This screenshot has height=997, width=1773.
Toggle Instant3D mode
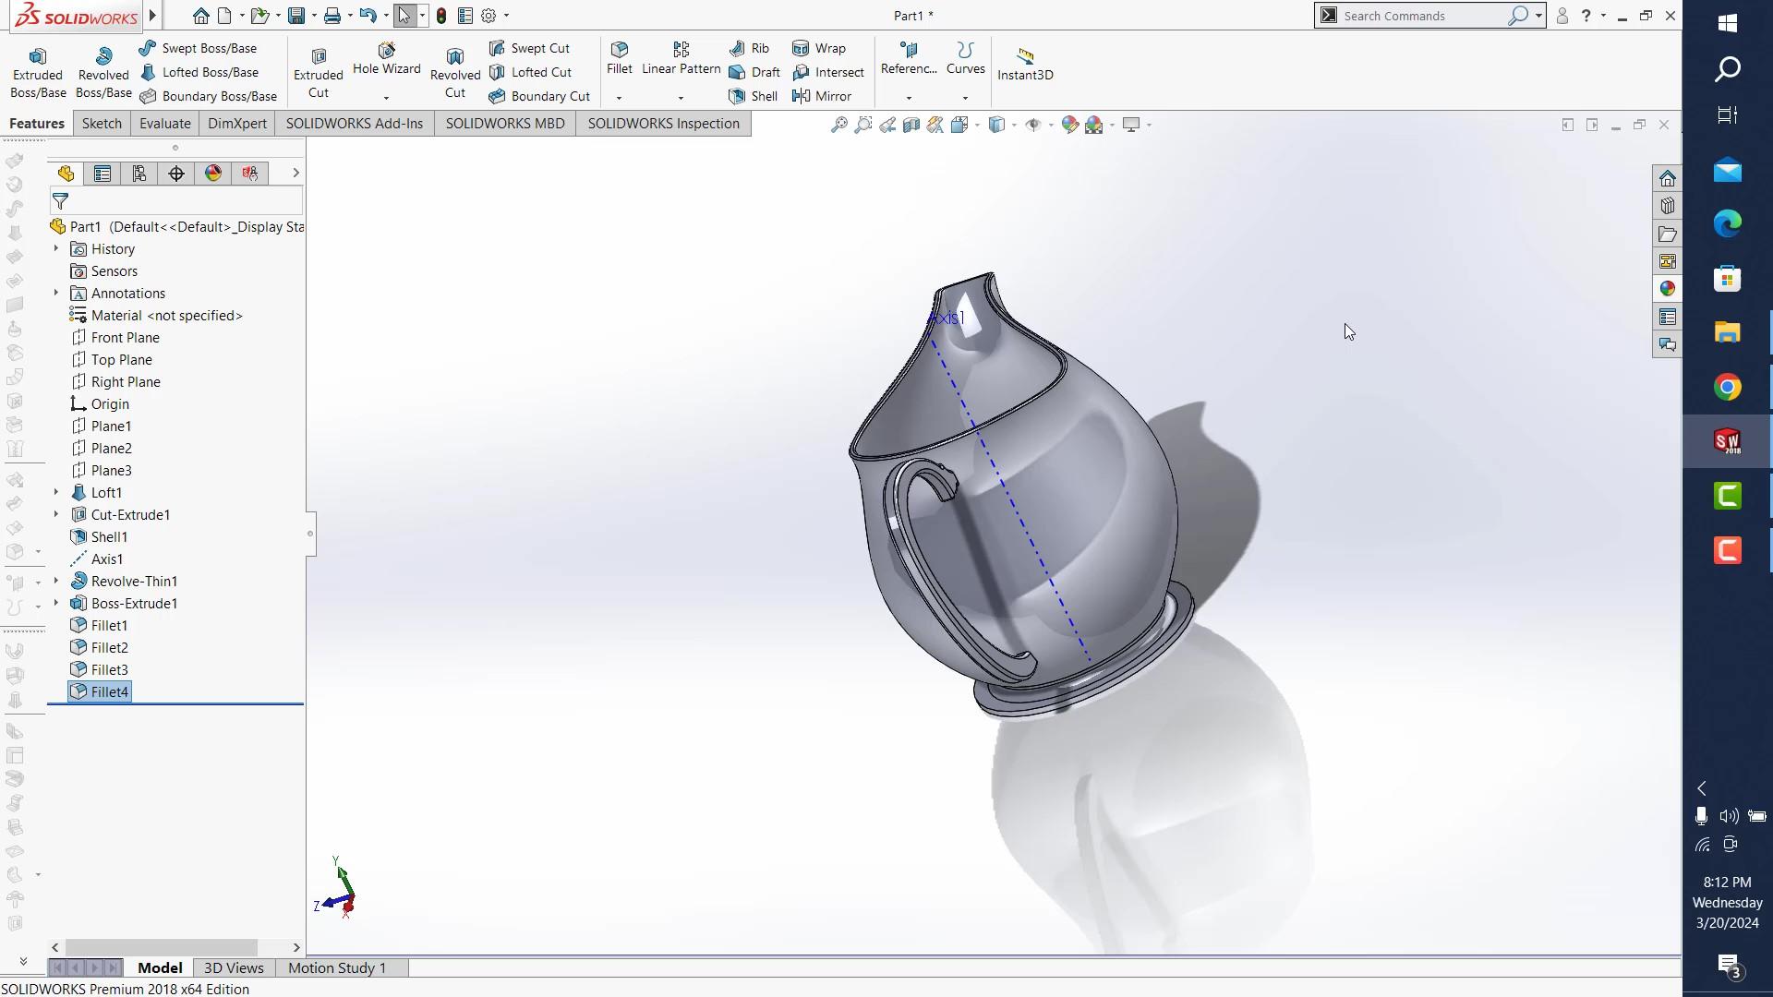(x=1025, y=65)
